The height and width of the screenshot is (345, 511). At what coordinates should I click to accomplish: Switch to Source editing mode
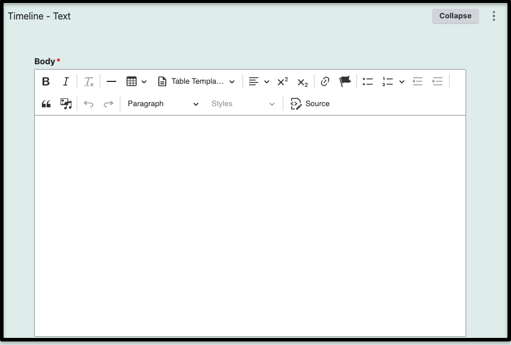[310, 104]
